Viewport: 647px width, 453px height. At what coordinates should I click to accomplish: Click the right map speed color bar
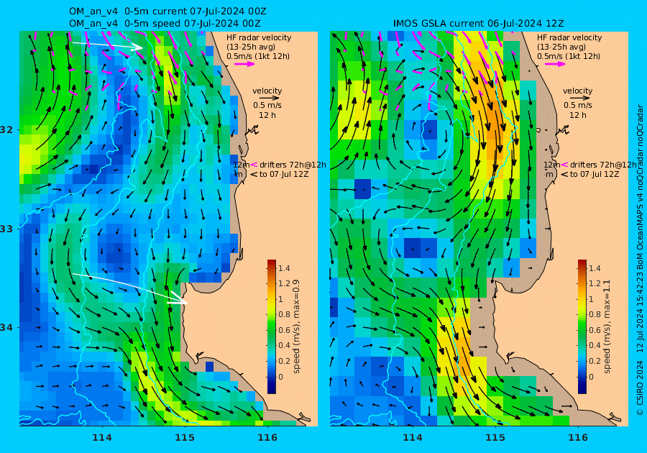pyautogui.click(x=582, y=326)
